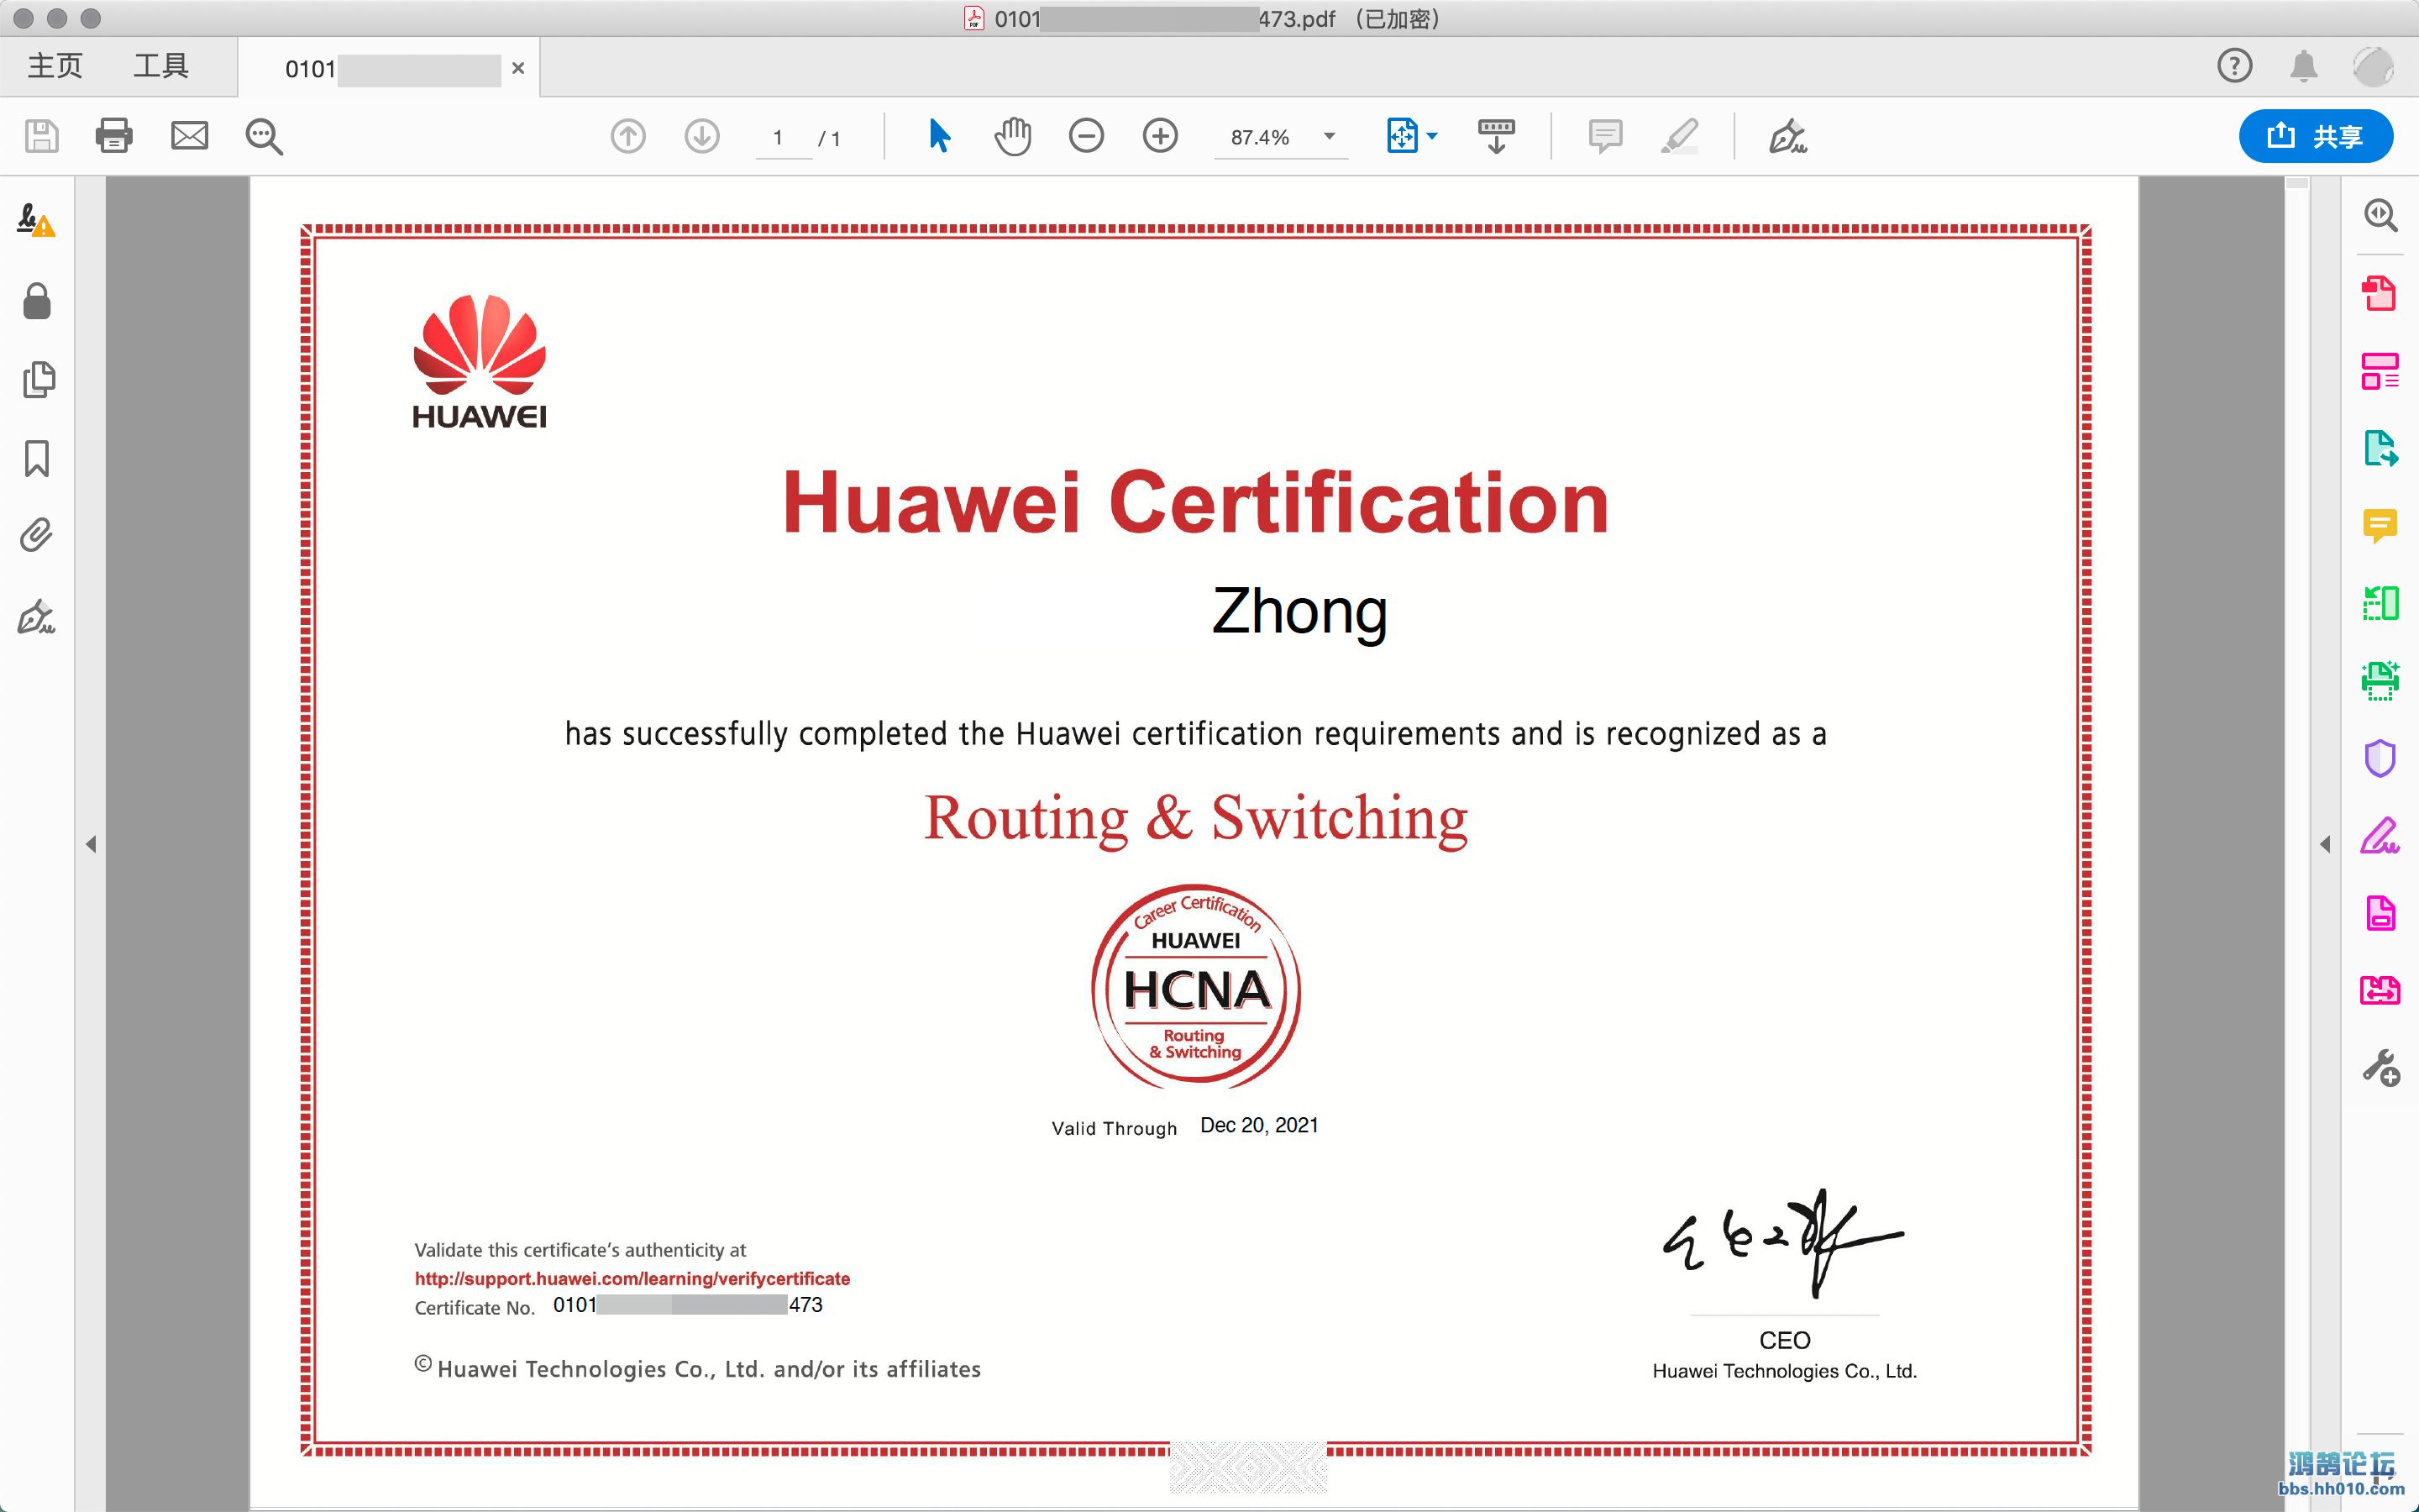2419x1512 pixels.
Task: Open the purple Protect shield tool
Action: pos(2380,758)
